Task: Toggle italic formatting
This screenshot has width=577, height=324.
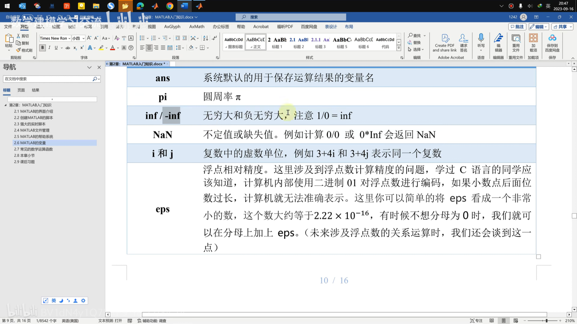Action: click(x=49, y=48)
